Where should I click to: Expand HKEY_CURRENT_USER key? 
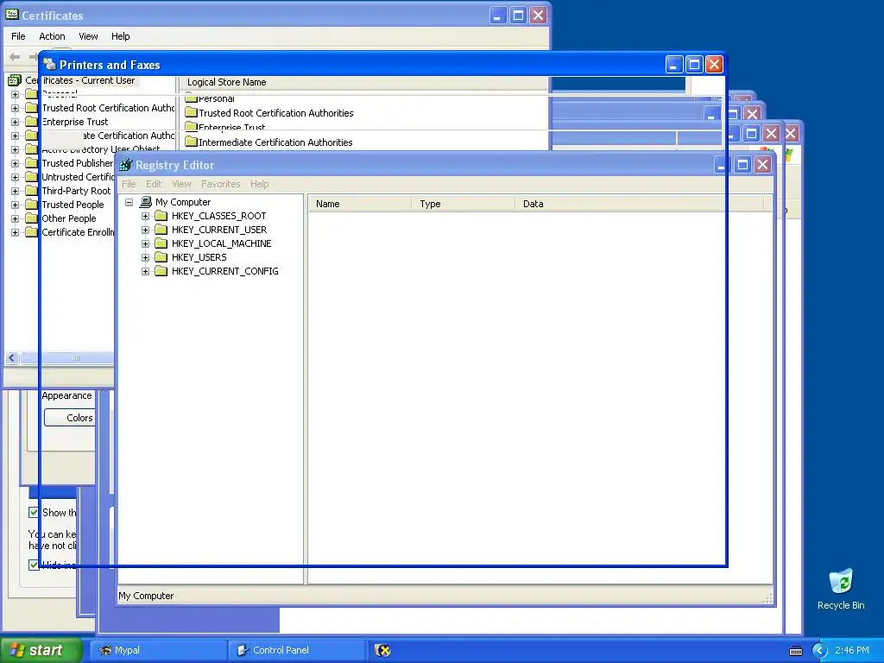[x=145, y=230]
